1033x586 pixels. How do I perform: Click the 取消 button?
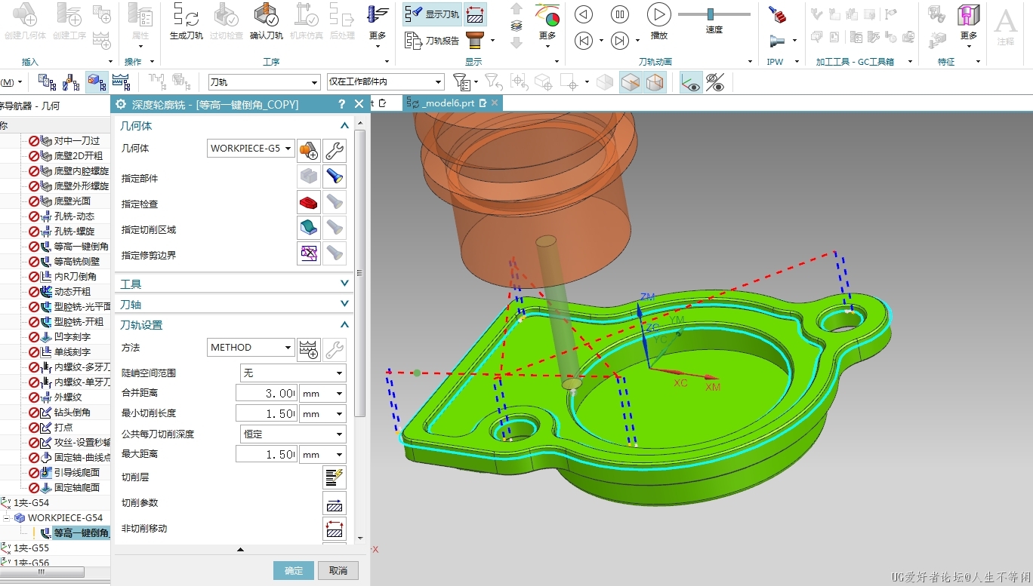(338, 571)
